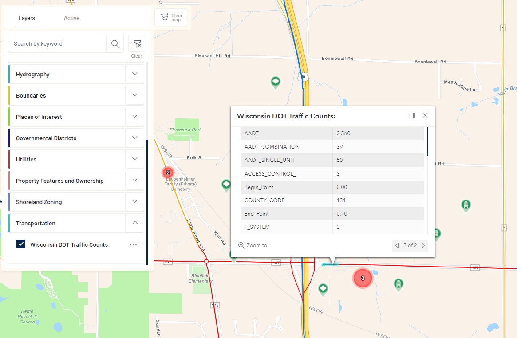Open the Wisconsin DOT Traffic Counts options menu

tap(133, 245)
